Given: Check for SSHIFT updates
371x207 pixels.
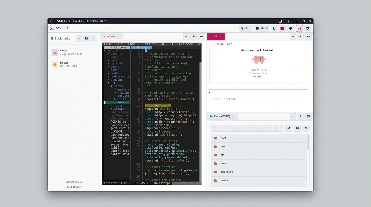Looking at the screenshot, I should tap(74, 187).
